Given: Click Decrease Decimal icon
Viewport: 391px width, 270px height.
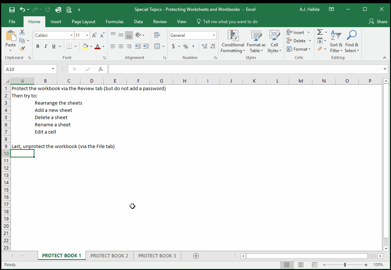Looking at the screenshot, I should click(x=212, y=46).
